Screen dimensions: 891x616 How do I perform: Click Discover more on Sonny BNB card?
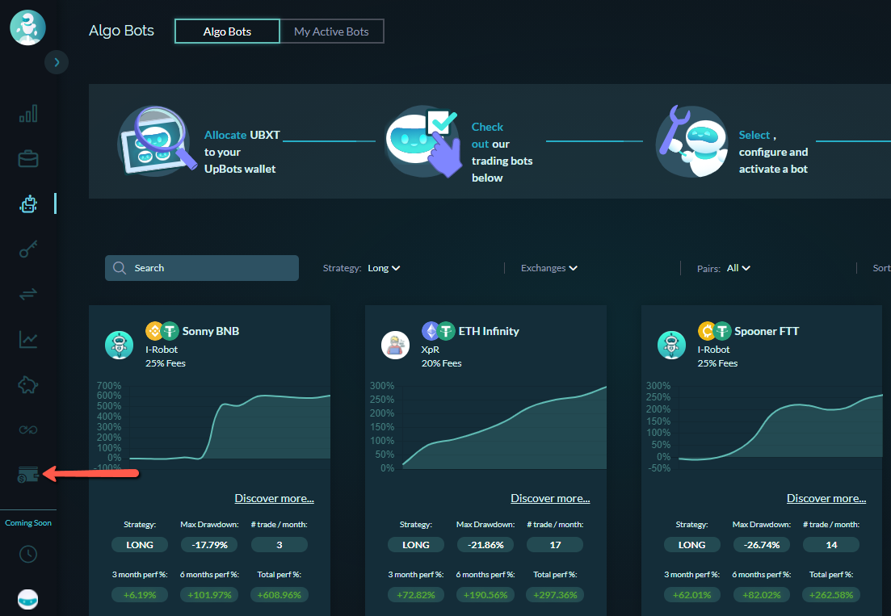tap(275, 498)
